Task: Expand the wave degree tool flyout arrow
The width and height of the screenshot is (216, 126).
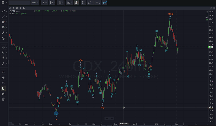Action: (x=6, y=17)
